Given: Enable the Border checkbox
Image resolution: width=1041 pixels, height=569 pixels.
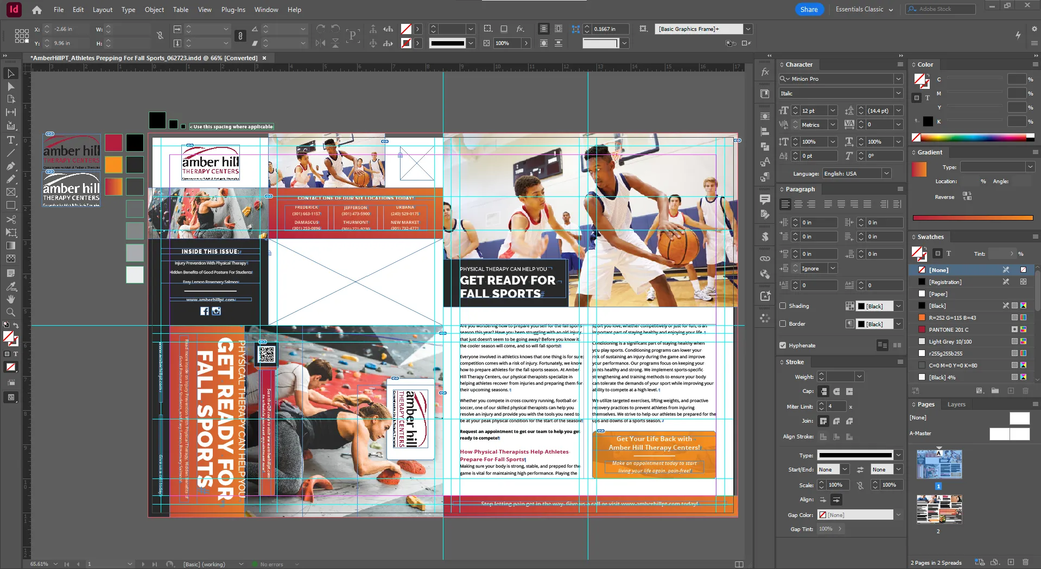Looking at the screenshot, I should tap(783, 324).
